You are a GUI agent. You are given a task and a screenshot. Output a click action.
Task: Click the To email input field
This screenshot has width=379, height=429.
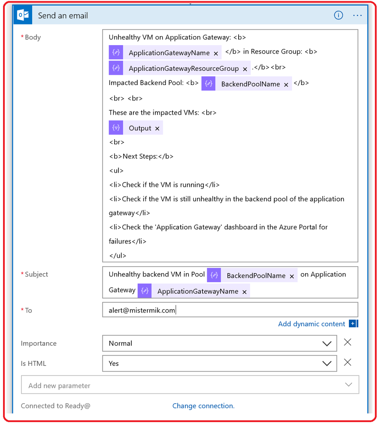[230, 310]
